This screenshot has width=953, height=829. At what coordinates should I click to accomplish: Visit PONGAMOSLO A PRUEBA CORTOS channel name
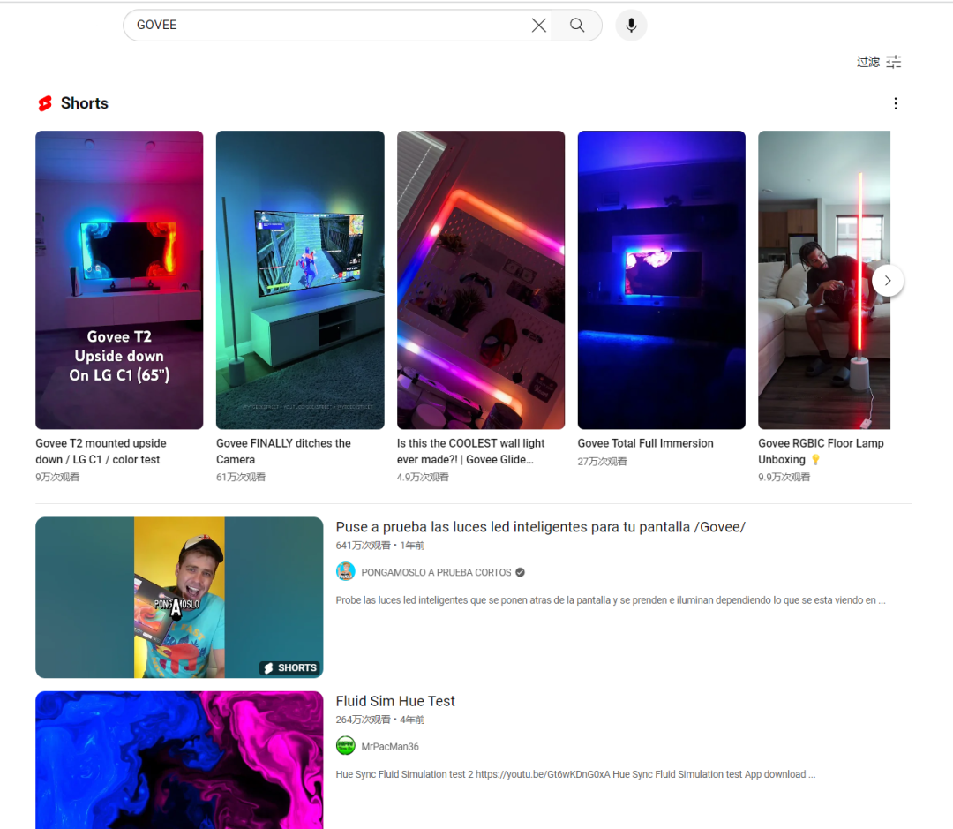(x=436, y=572)
